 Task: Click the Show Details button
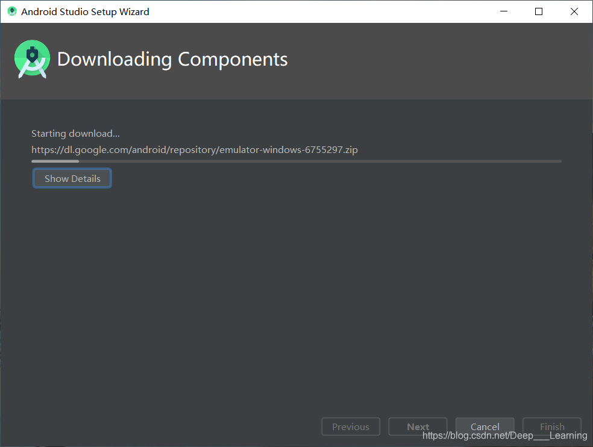tap(72, 178)
